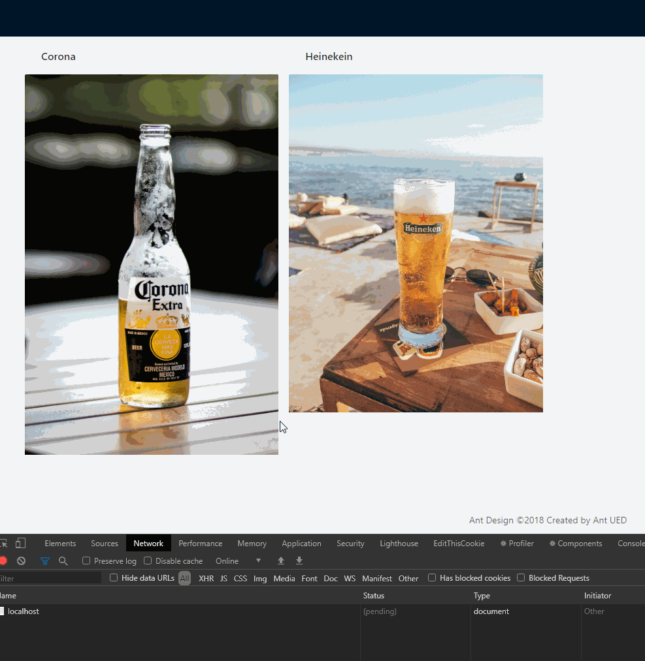The height and width of the screenshot is (661, 645).
Task: Sort requests by Type column
Action: [525, 596]
